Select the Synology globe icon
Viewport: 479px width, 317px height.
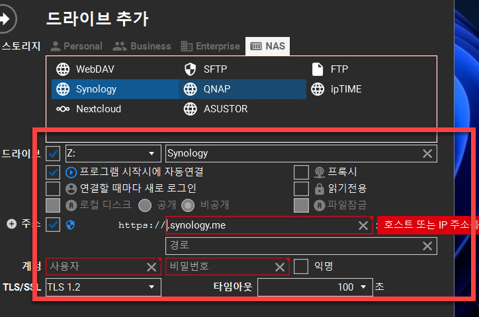point(63,89)
